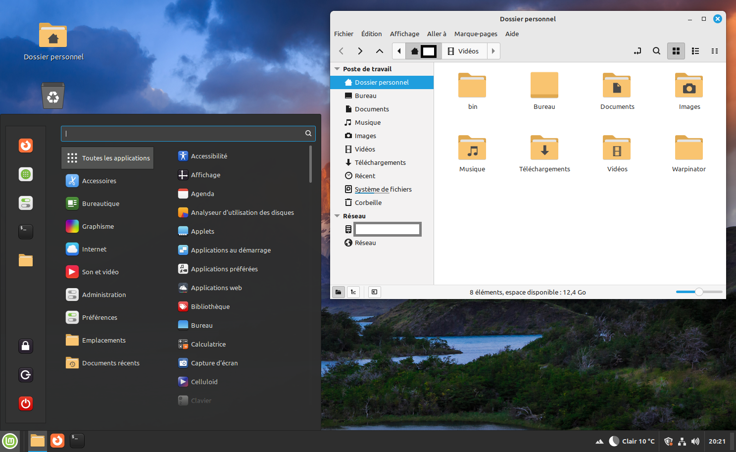Show places in sidebar pane
Image resolution: width=736 pixels, height=452 pixels.
click(x=338, y=292)
